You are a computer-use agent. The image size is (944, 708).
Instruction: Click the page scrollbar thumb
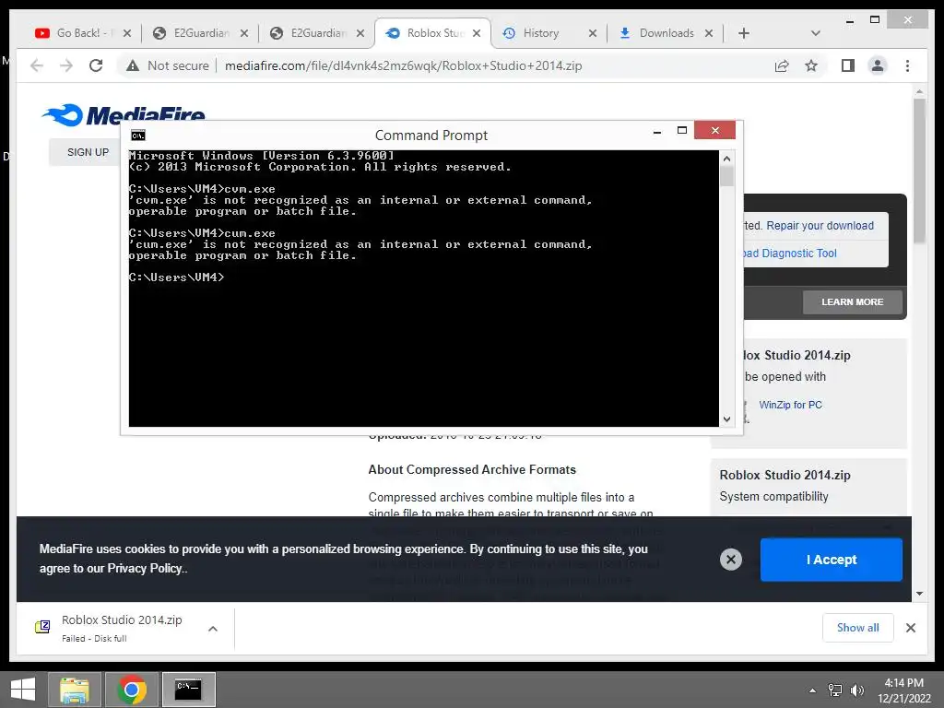[x=919, y=171]
